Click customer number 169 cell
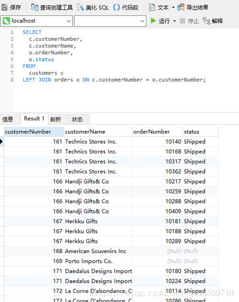 pyautogui.click(x=34, y=261)
